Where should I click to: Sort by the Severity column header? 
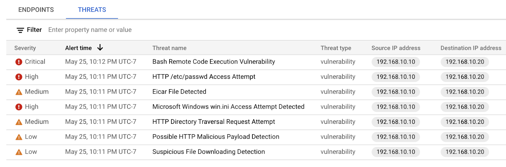[25, 48]
